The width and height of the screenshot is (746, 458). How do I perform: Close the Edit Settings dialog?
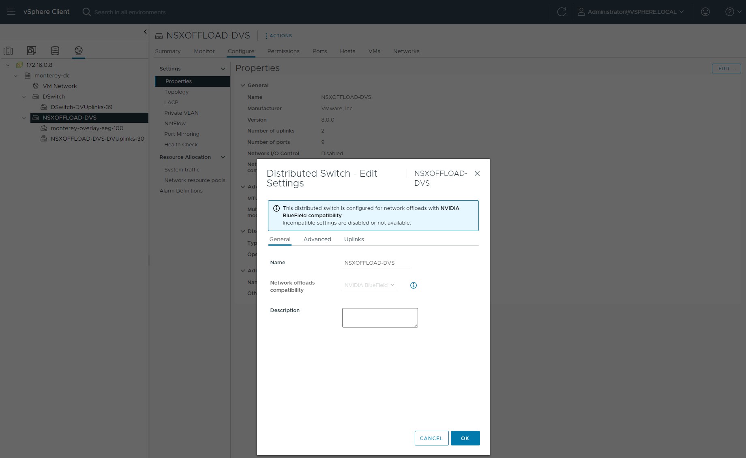[x=477, y=173]
